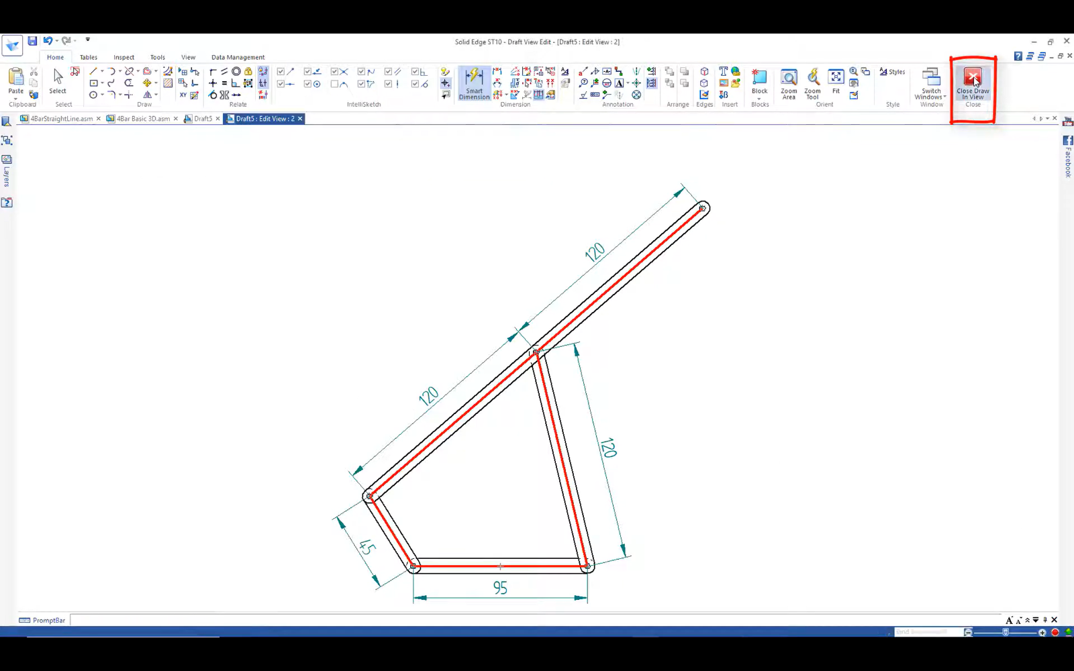Select the Line drawing tool
Viewport: 1074px width, 671px height.
93,71
